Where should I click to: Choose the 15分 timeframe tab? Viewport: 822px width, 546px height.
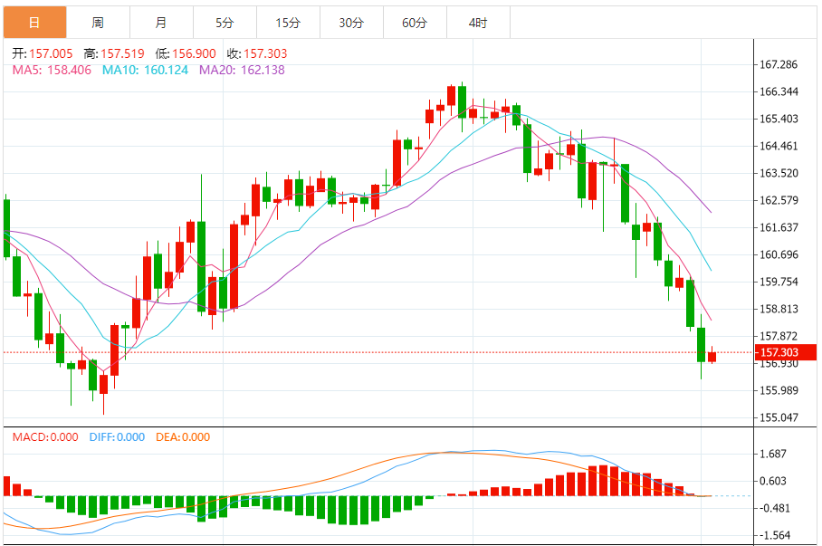pos(288,23)
